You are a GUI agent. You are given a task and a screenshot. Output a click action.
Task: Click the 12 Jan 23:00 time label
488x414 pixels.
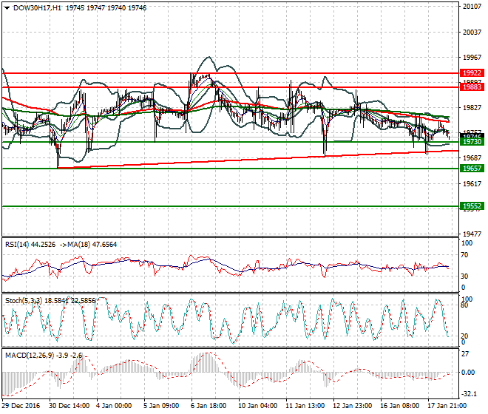pyautogui.click(x=352, y=406)
